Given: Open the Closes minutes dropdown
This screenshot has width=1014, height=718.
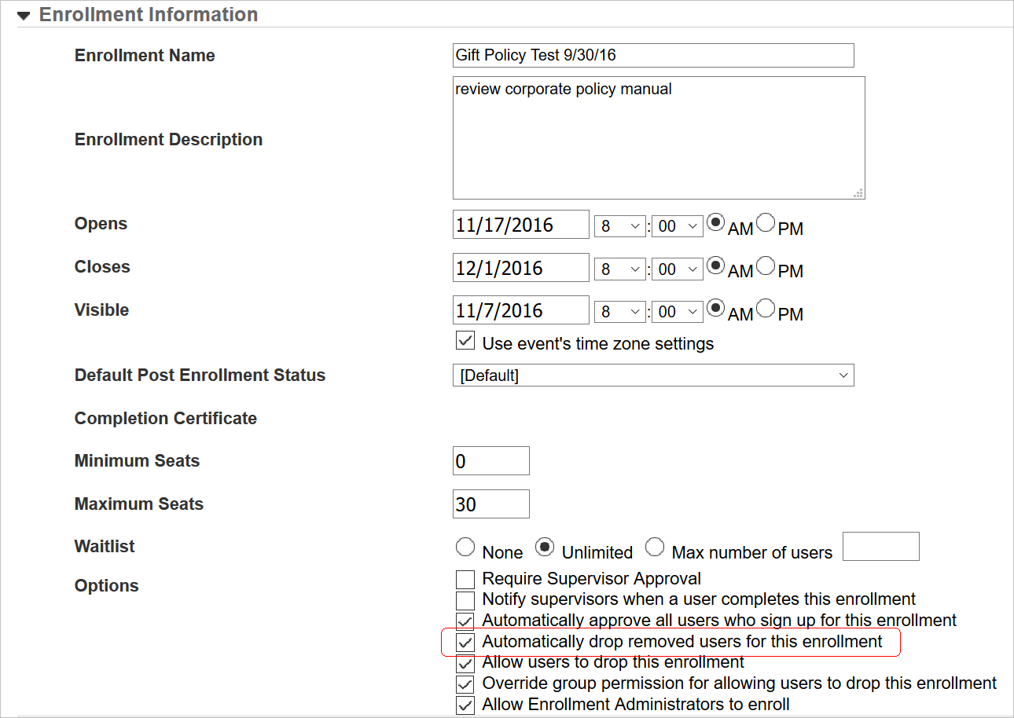Looking at the screenshot, I should pos(677,269).
